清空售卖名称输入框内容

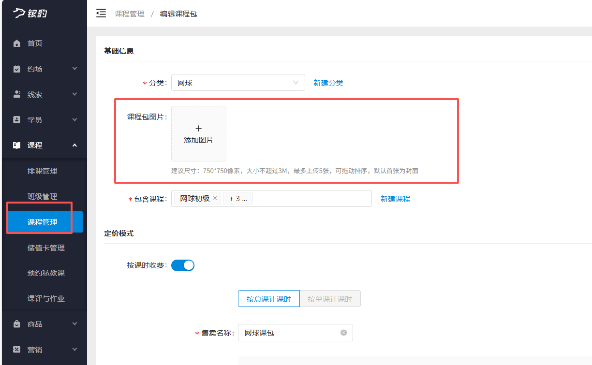pos(344,332)
